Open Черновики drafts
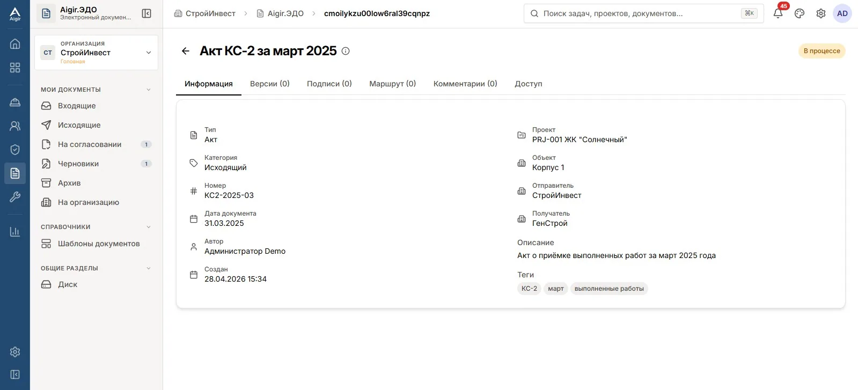 (x=96, y=164)
